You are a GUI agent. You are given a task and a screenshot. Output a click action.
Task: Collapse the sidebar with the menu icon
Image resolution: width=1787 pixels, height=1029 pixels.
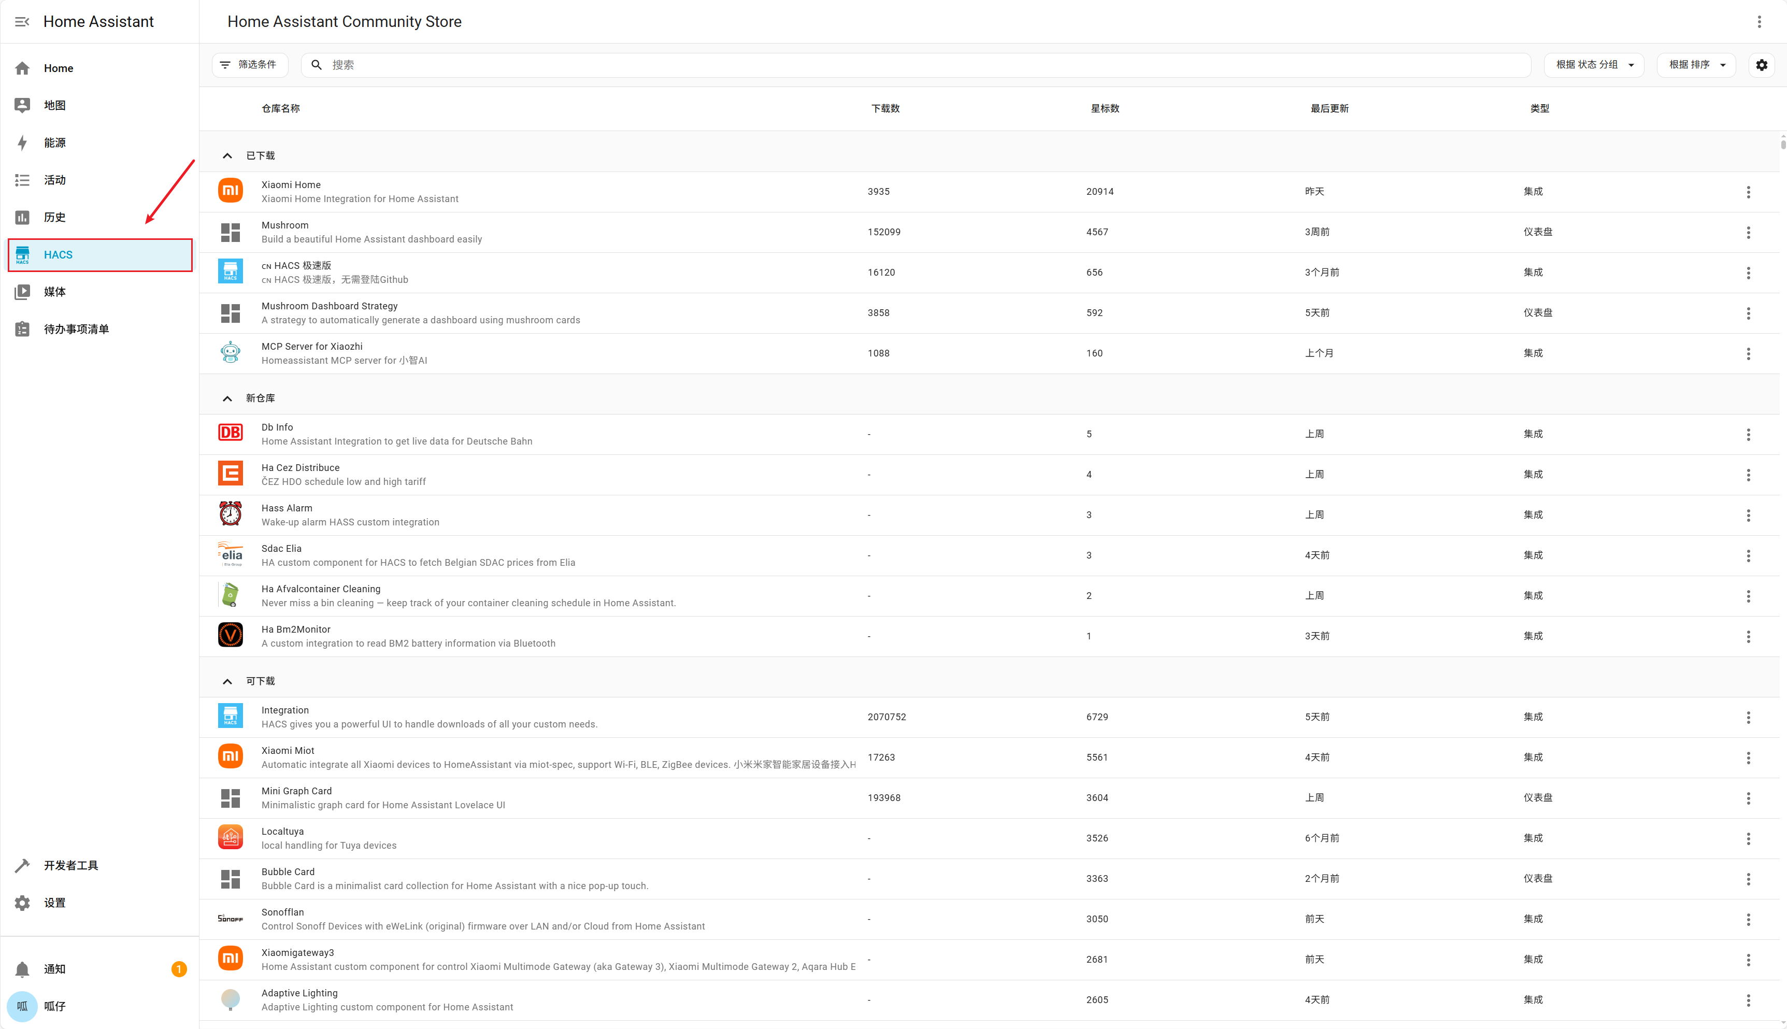pos(22,22)
